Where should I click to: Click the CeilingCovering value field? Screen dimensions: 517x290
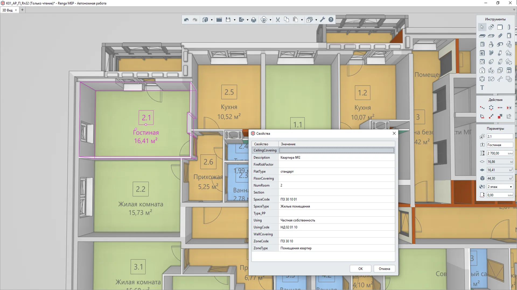(x=337, y=150)
